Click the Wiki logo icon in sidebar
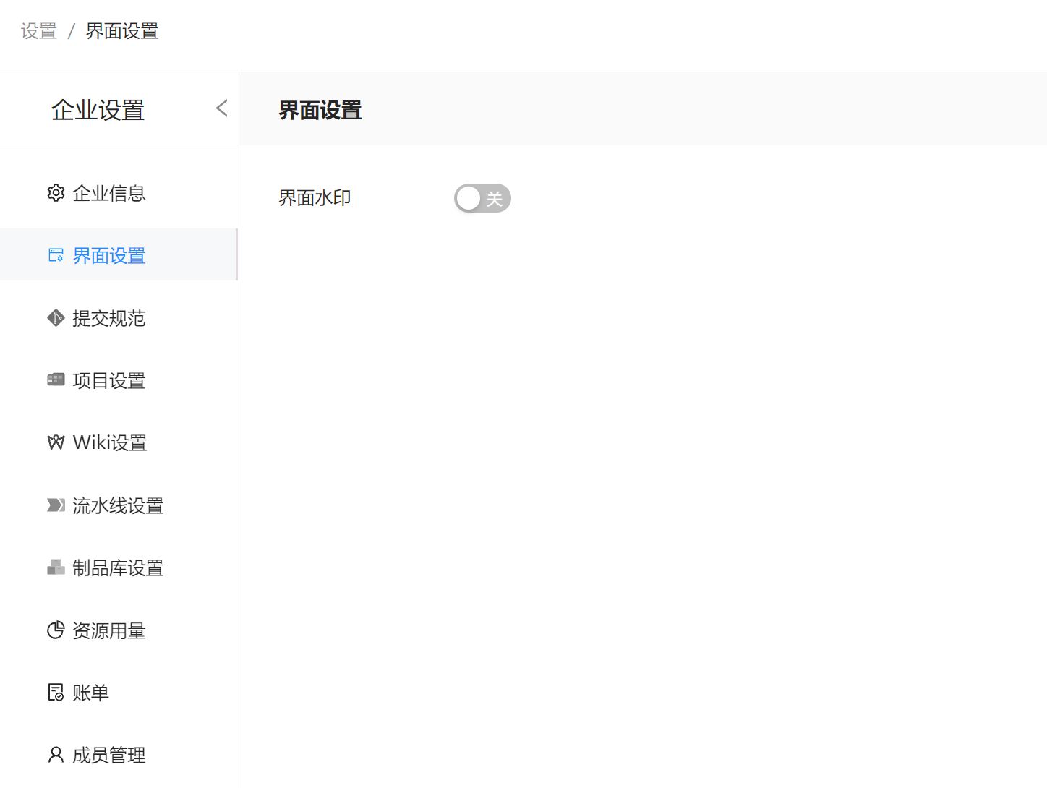This screenshot has width=1047, height=788. [x=56, y=442]
